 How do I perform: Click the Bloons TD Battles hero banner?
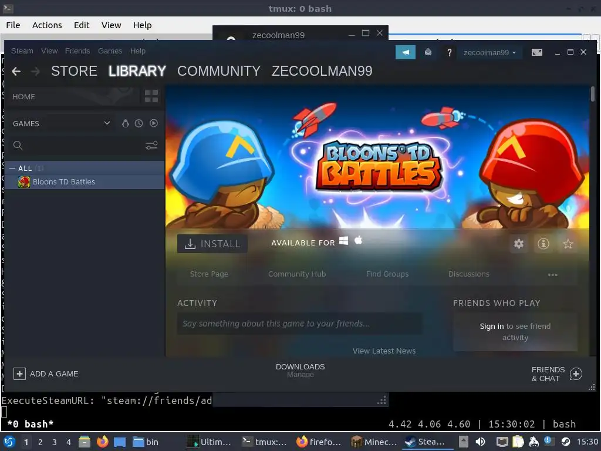(x=377, y=156)
